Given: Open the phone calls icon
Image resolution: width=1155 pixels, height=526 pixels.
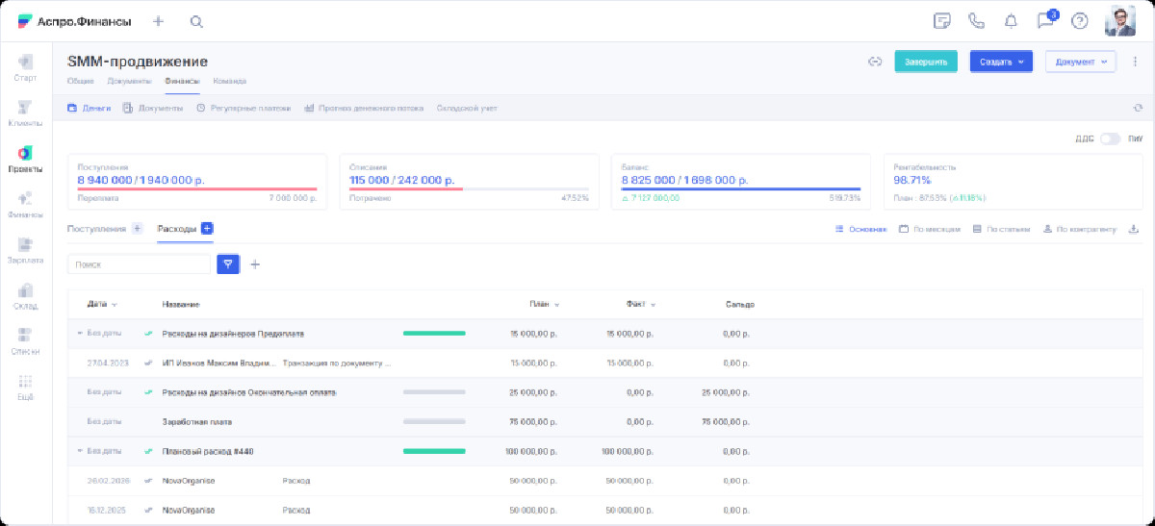Looking at the screenshot, I should 976,21.
